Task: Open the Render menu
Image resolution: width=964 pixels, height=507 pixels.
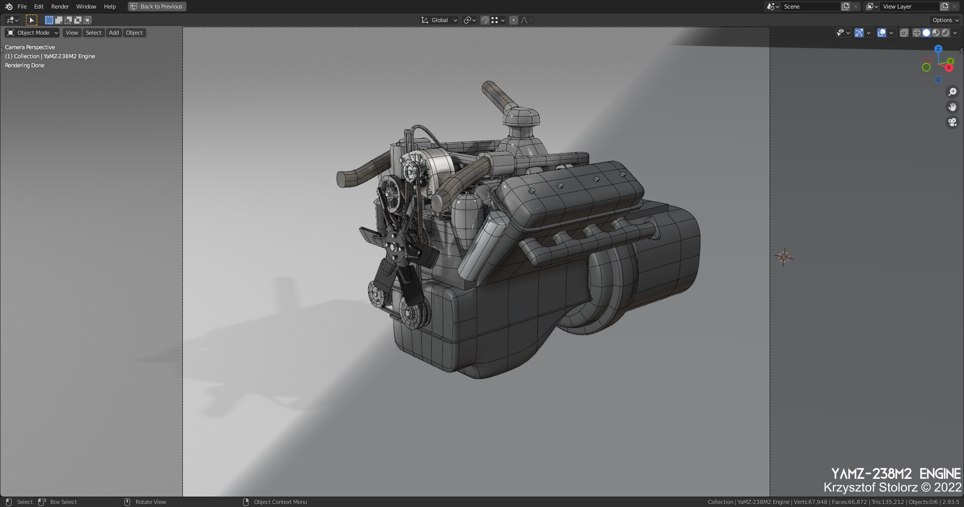Action: coord(60,7)
